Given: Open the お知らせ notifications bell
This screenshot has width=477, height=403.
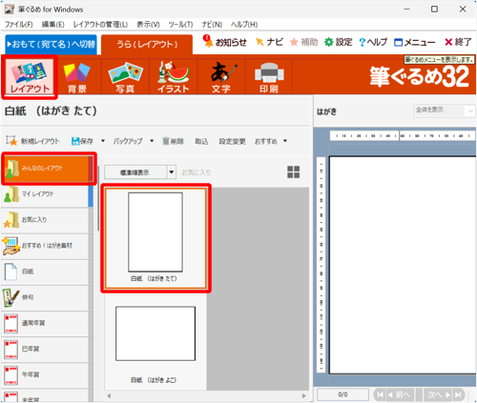Looking at the screenshot, I should pos(225,42).
